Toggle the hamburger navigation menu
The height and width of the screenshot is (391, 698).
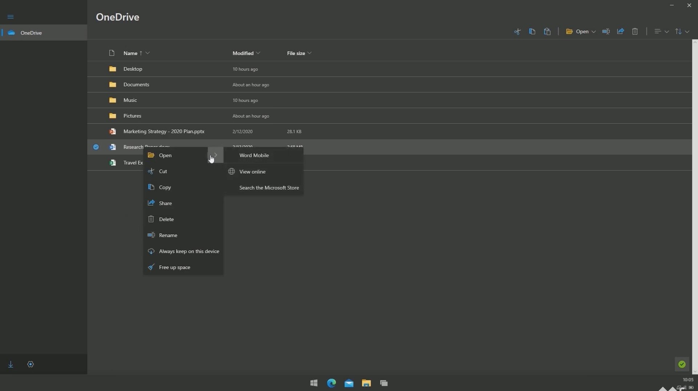coord(11,17)
